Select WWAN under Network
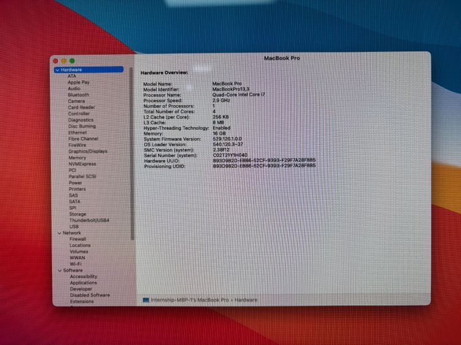The width and height of the screenshot is (461, 345). (x=77, y=258)
